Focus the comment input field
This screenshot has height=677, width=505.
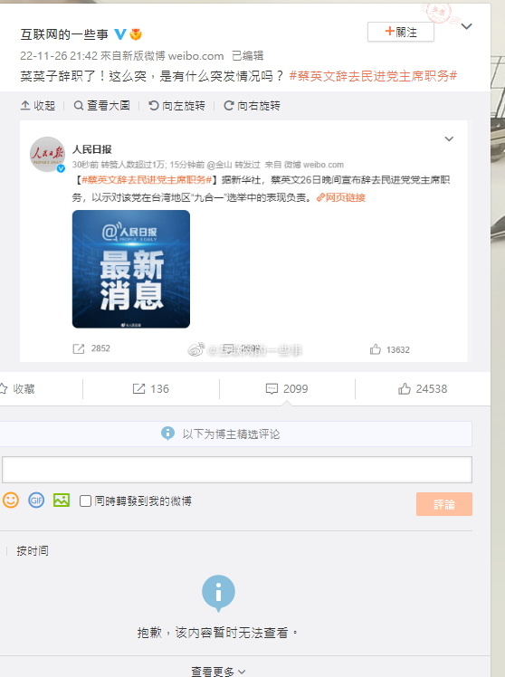coord(237,470)
